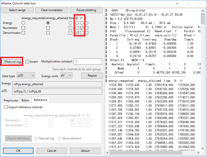
Task: Check Denominator for time column
Action: (x=70, y=33)
